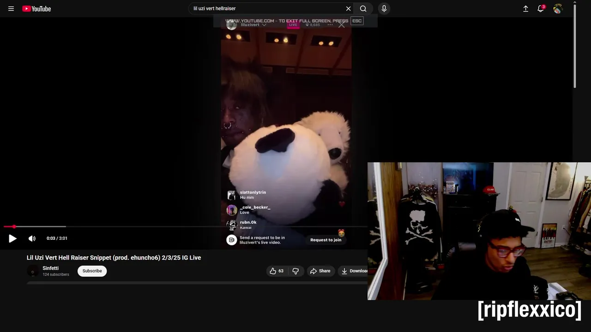This screenshot has height=332, width=591.
Task: Click the ESC key hint label
Action: (357, 21)
